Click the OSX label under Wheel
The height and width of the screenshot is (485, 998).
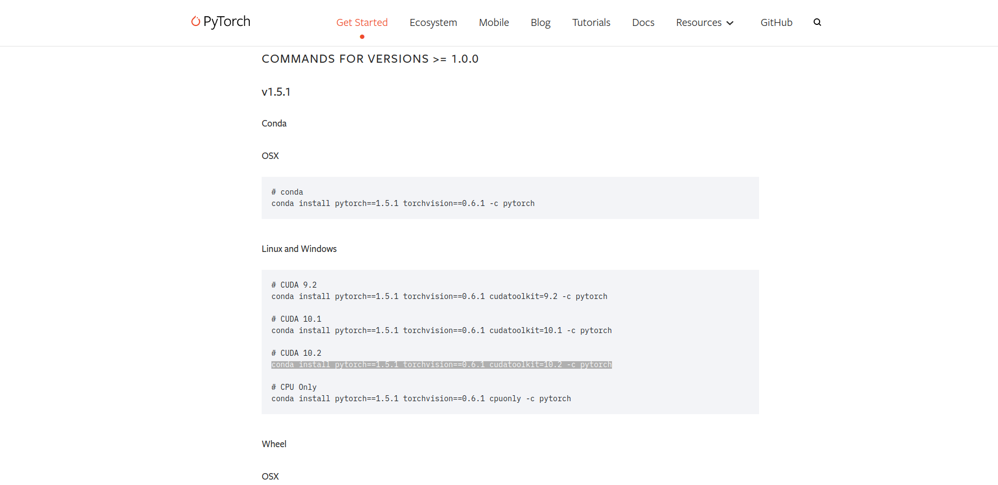(x=270, y=476)
